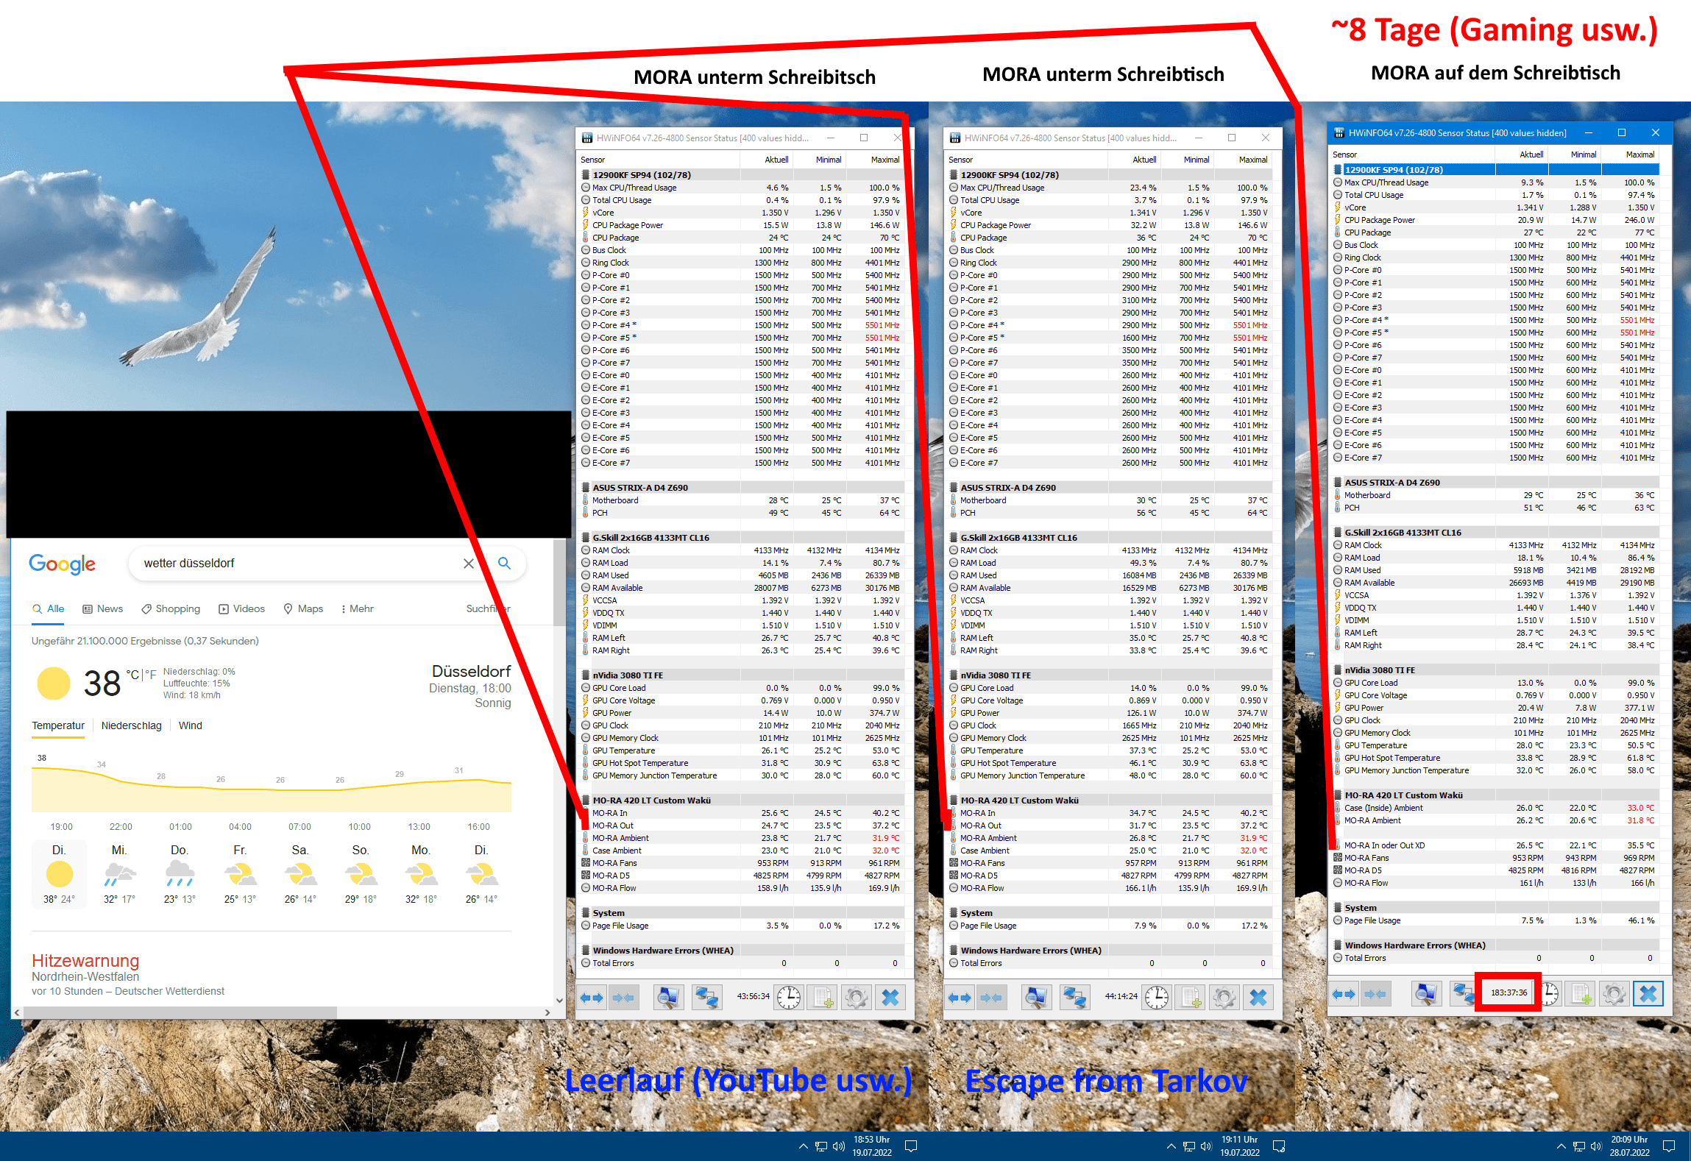Select the Temperatur weather tab

point(58,725)
